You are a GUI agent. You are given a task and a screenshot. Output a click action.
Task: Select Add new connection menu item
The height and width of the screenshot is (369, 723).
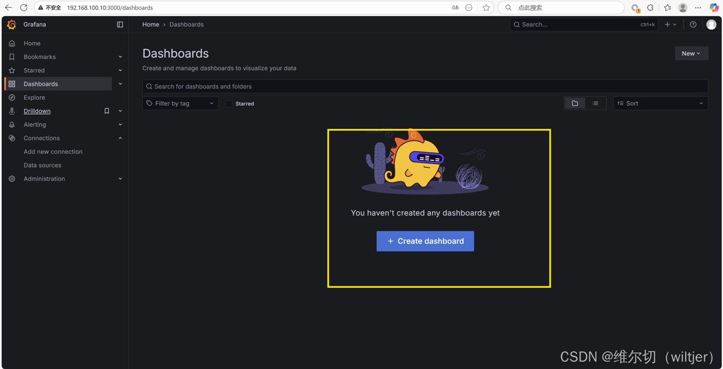(53, 152)
